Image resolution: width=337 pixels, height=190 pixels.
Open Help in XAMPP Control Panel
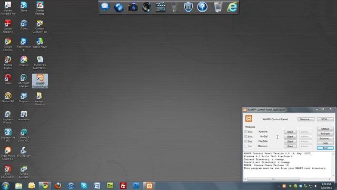pos(325,143)
